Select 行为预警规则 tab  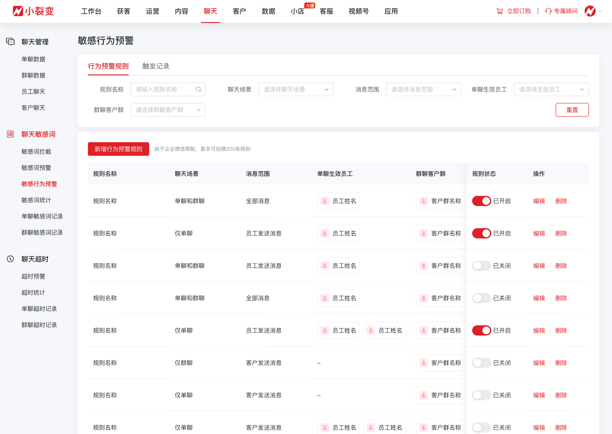click(x=108, y=66)
